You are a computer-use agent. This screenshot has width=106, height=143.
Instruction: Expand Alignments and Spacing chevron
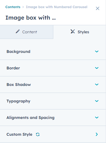click(x=97, y=118)
